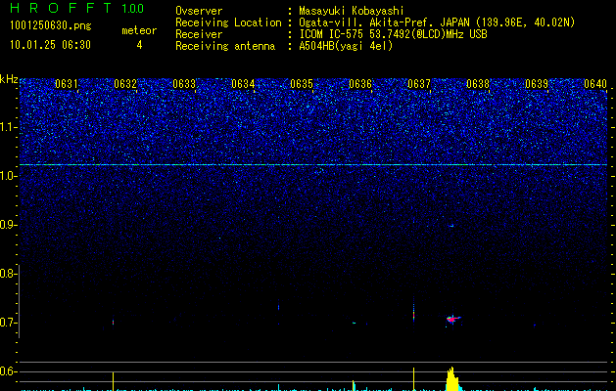Click the 1.1 frequency axis label

[8, 128]
